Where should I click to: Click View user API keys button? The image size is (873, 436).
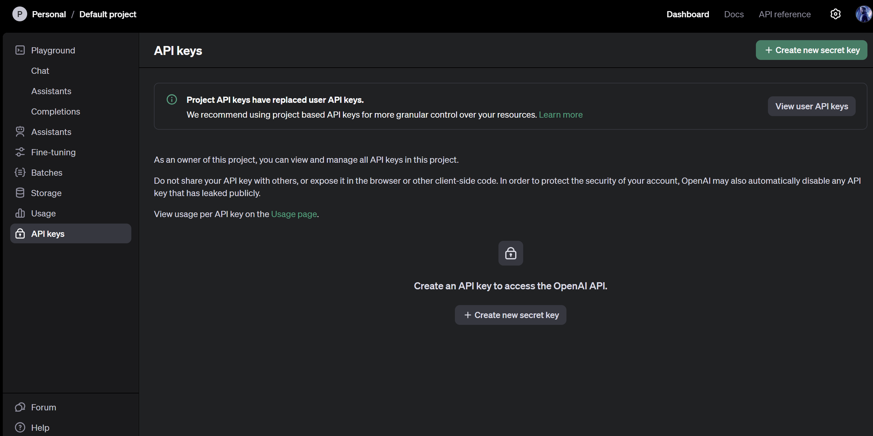(x=811, y=106)
